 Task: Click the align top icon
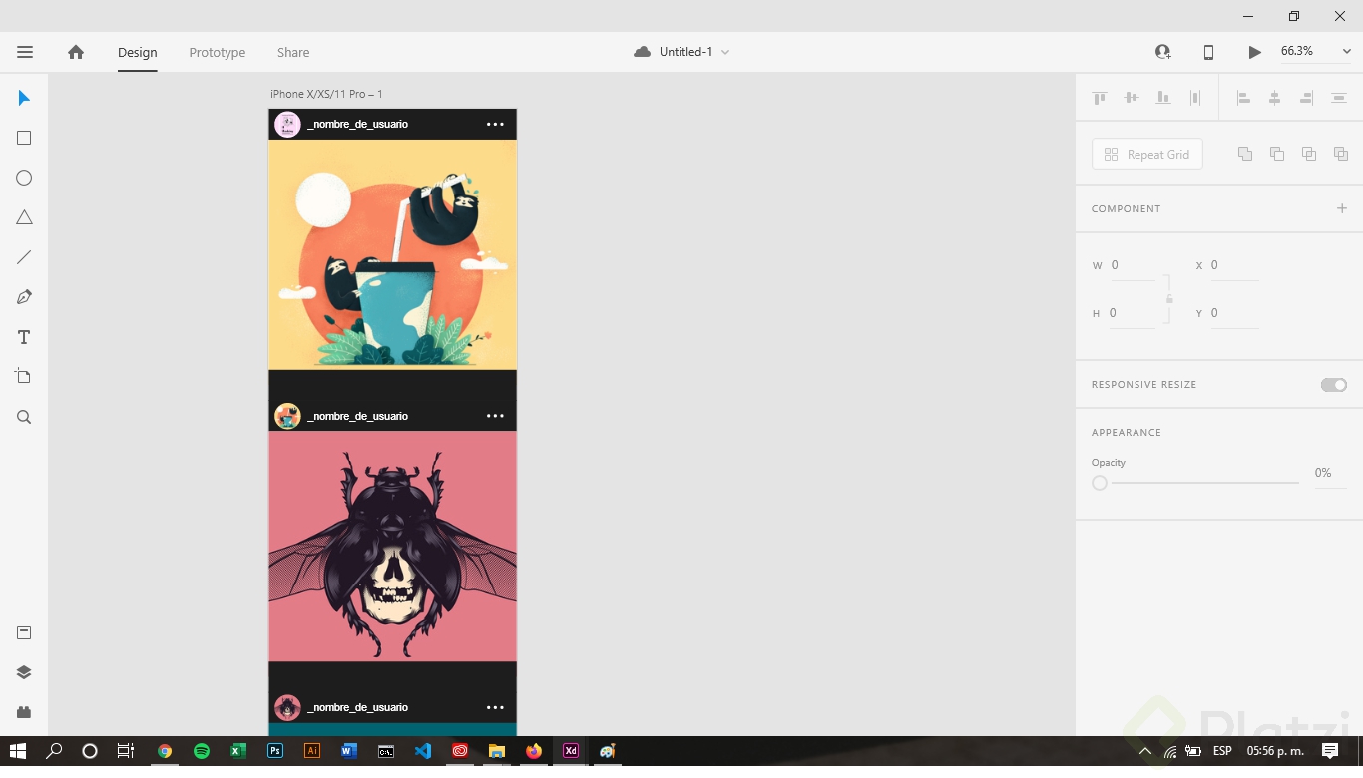click(1099, 97)
